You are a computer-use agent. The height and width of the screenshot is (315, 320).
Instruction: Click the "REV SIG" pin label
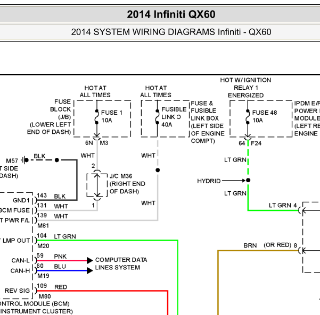17,291
